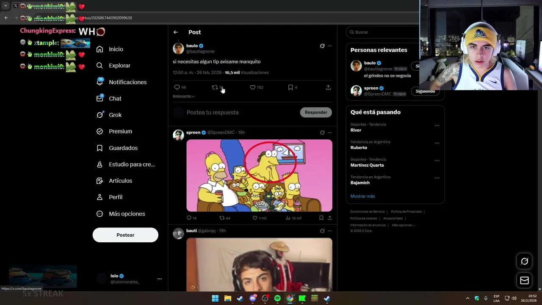Repost spreen's reply with 44 reposts
Viewport: 542px width, 305px height.
[x=221, y=218]
